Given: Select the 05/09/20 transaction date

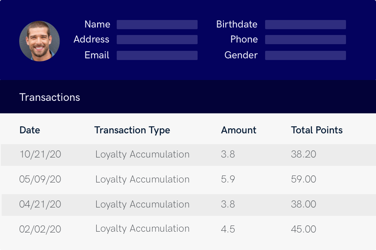Looking at the screenshot, I should pyautogui.click(x=40, y=179).
